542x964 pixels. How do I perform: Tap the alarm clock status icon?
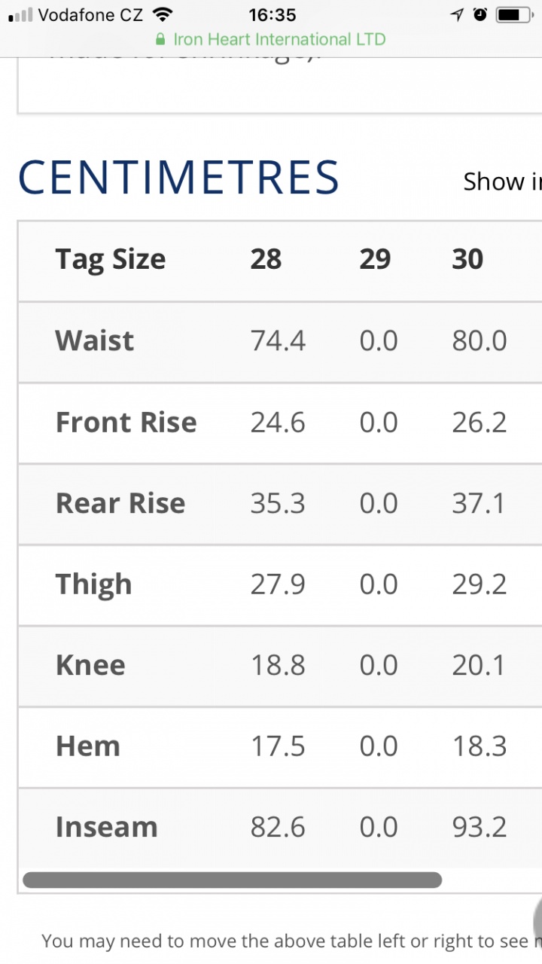click(x=480, y=14)
